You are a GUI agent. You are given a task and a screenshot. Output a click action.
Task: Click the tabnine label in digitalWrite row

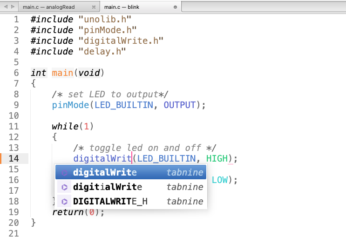[x=185, y=172]
